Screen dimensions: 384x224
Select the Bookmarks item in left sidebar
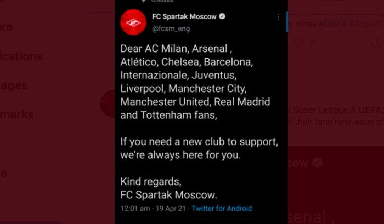pyautogui.click(x=16, y=114)
